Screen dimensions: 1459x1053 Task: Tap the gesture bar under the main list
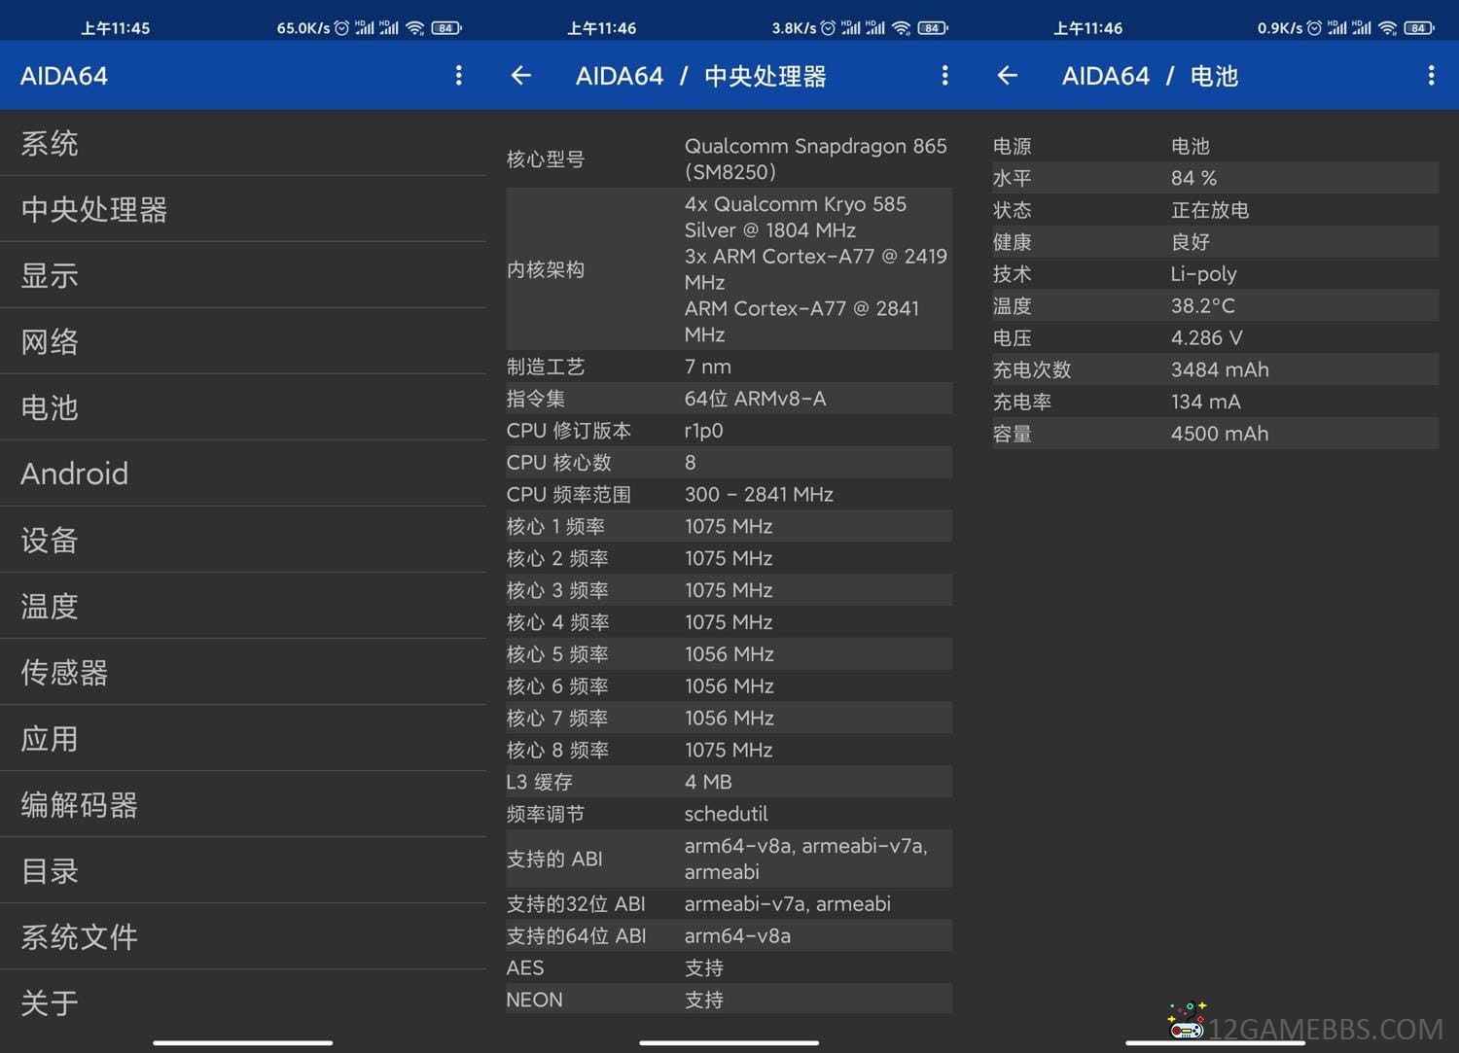243,1042
